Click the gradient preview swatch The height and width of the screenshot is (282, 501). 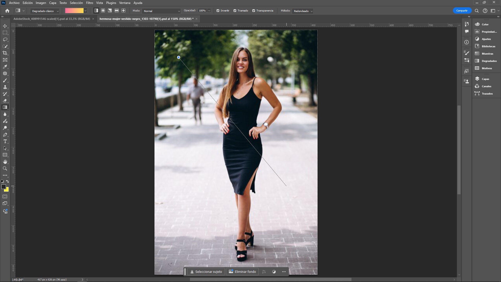(x=74, y=11)
